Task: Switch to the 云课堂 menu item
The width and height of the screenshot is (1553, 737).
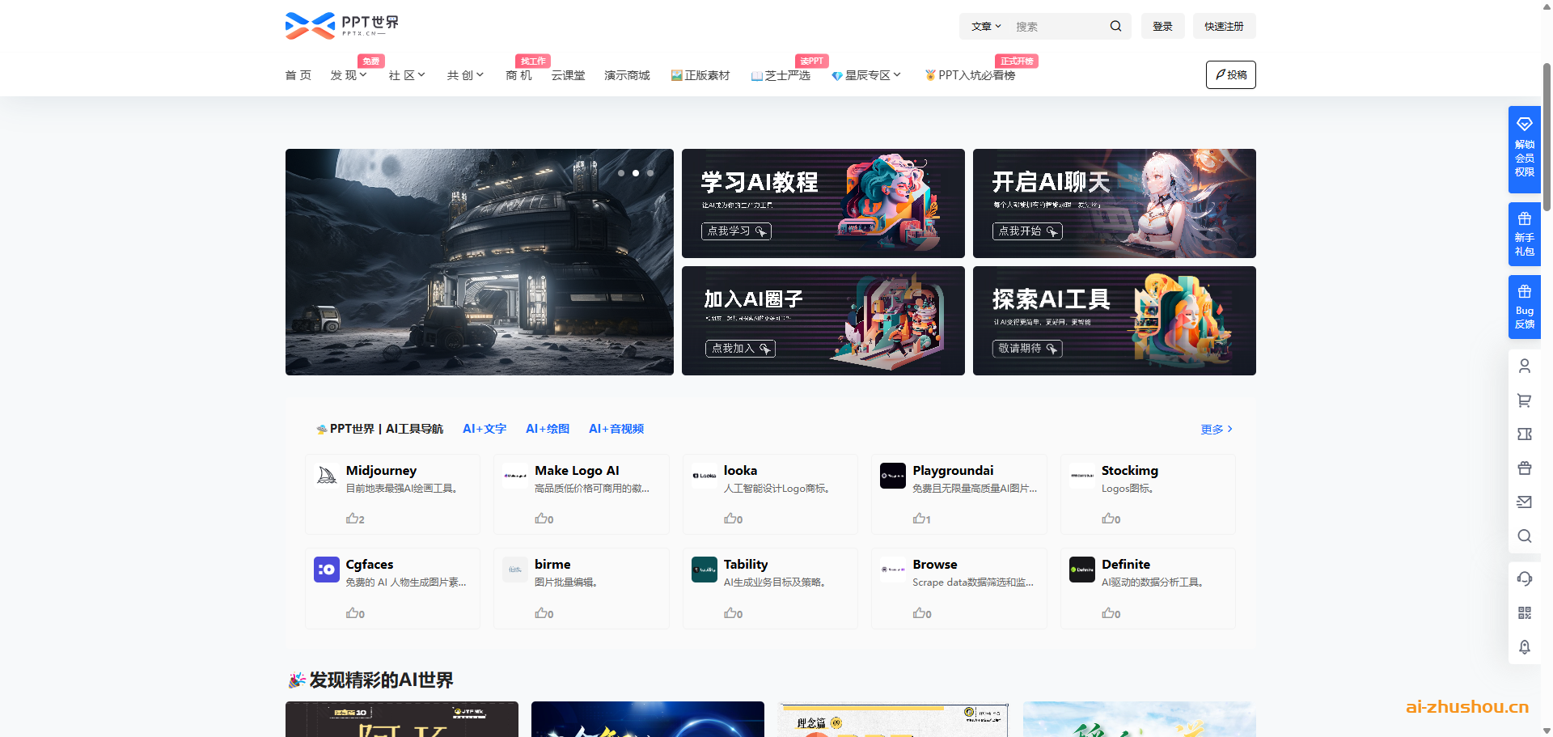Action: [568, 74]
